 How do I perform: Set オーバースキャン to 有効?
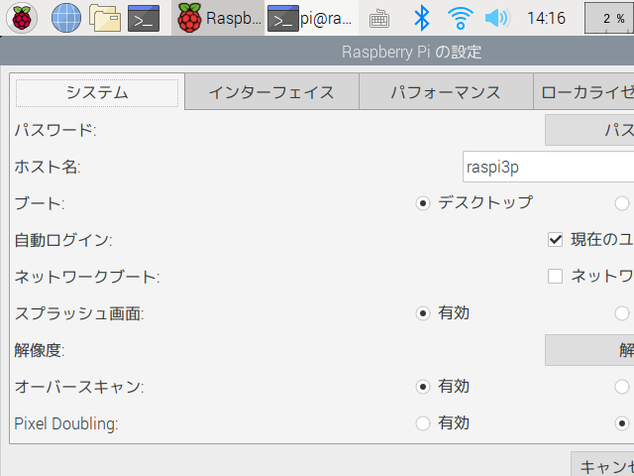pos(424,387)
